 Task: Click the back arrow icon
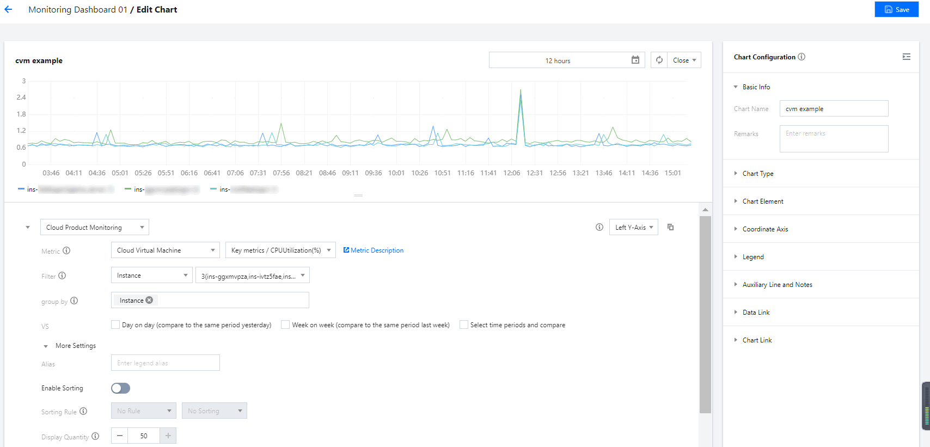point(8,9)
